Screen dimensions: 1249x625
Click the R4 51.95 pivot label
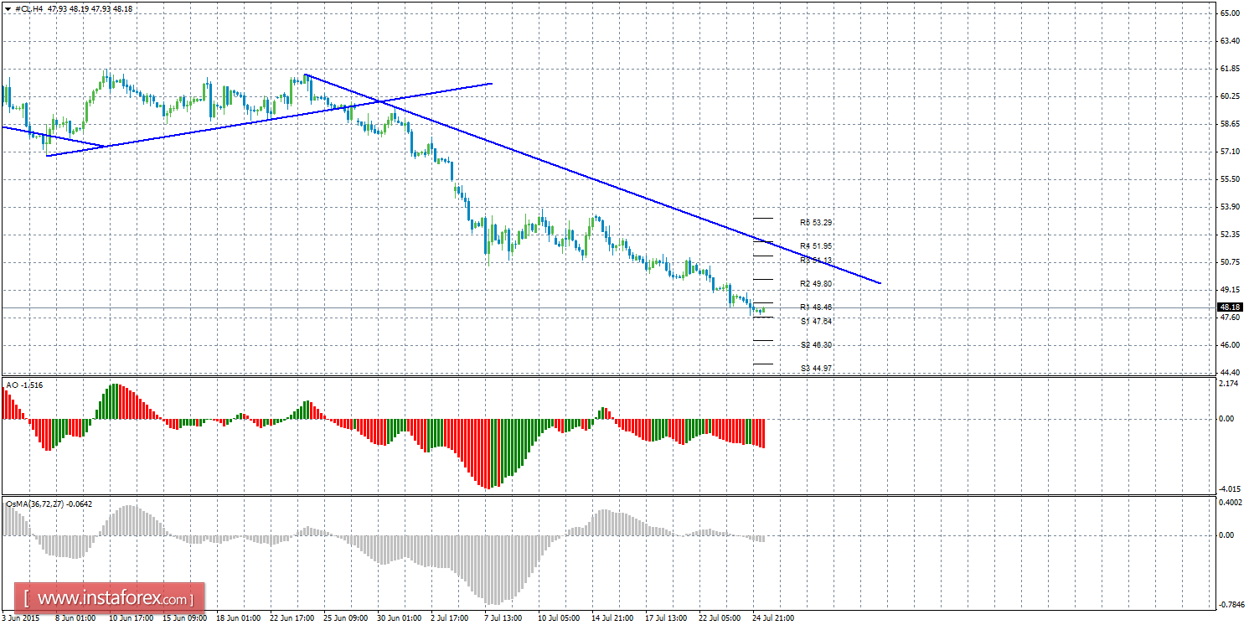click(x=816, y=246)
